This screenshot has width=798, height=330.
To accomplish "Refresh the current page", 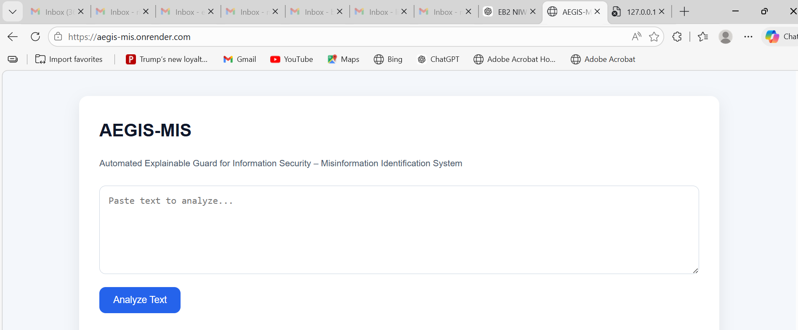I will click(x=35, y=37).
